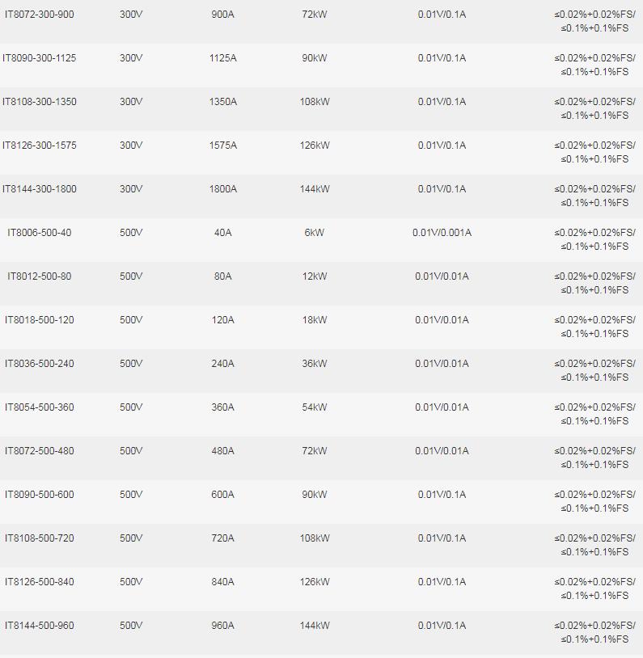
Task: Open the IT8144-300-1800 product row
Action: tap(40, 189)
